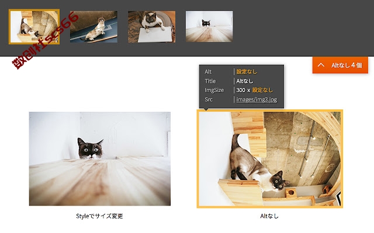Click the Altなし 4個 orange button
Image resolution: width=374 pixels, height=233 pixels.
[340, 65]
